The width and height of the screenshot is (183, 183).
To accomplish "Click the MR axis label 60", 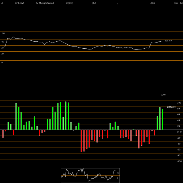I will pyautogui.click(x=179, y=115).
